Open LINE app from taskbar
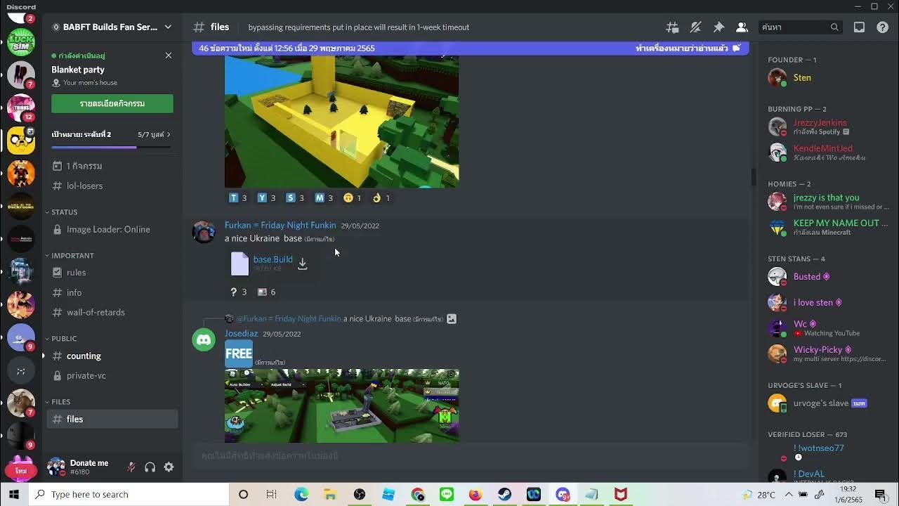This screenshot has height=506, width=899. tap(447, 494)
